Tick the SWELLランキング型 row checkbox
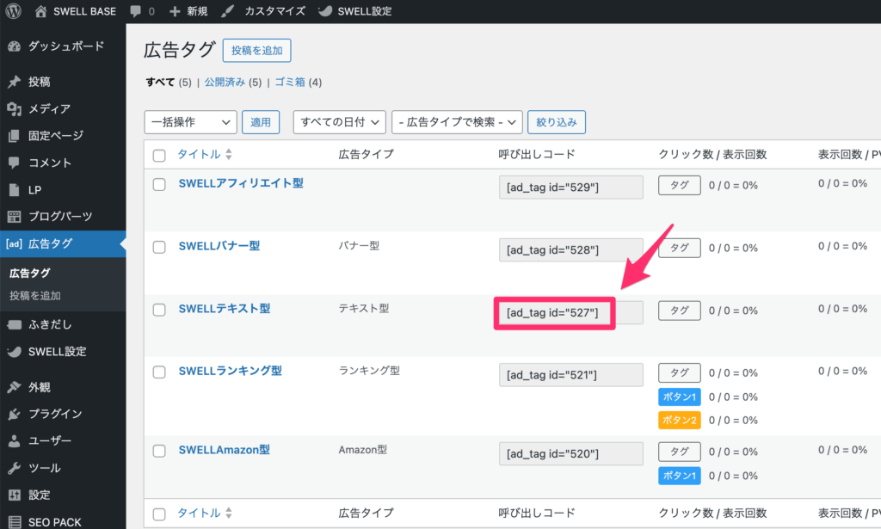The height and width of the screenshot is (529, 881). 158,372
